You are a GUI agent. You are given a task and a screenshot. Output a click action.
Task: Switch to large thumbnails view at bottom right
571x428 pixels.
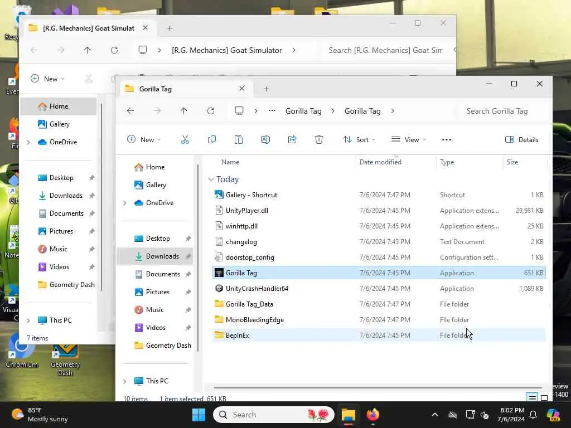point(544,398)
